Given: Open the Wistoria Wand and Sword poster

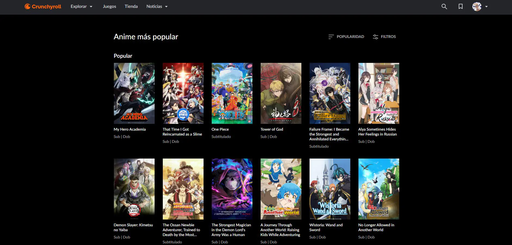Looking at the screenshot, I should [330, 189].
